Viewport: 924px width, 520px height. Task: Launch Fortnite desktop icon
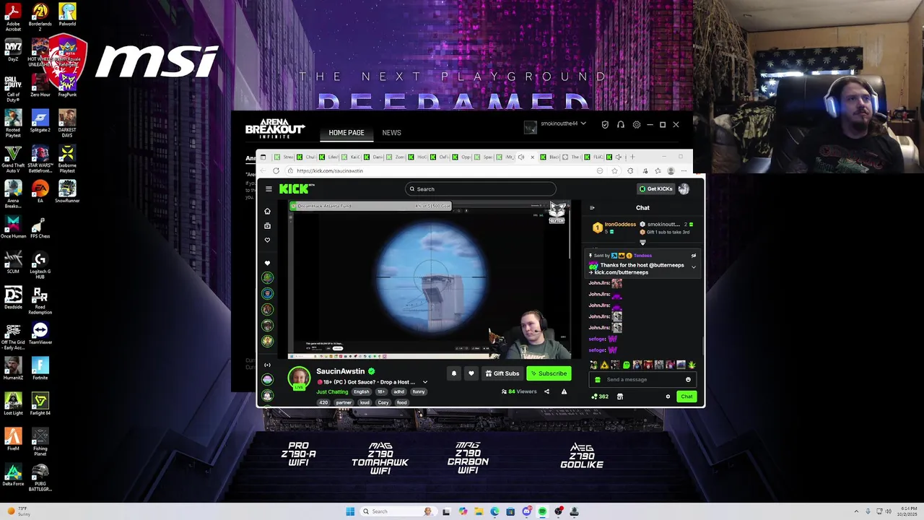point(40,368)
